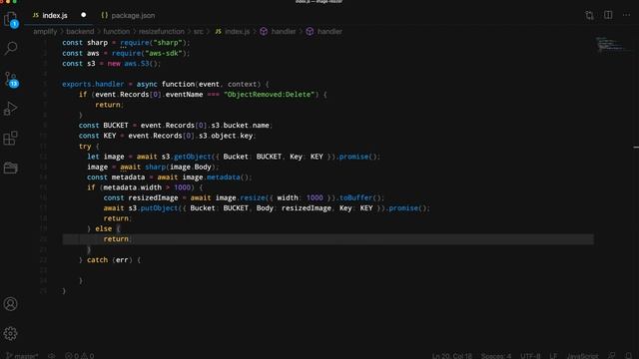Image resolution: width=639 pixels, height=359 pixels.
Task: Click return on the highlighted current line
Action: point(116,239)
